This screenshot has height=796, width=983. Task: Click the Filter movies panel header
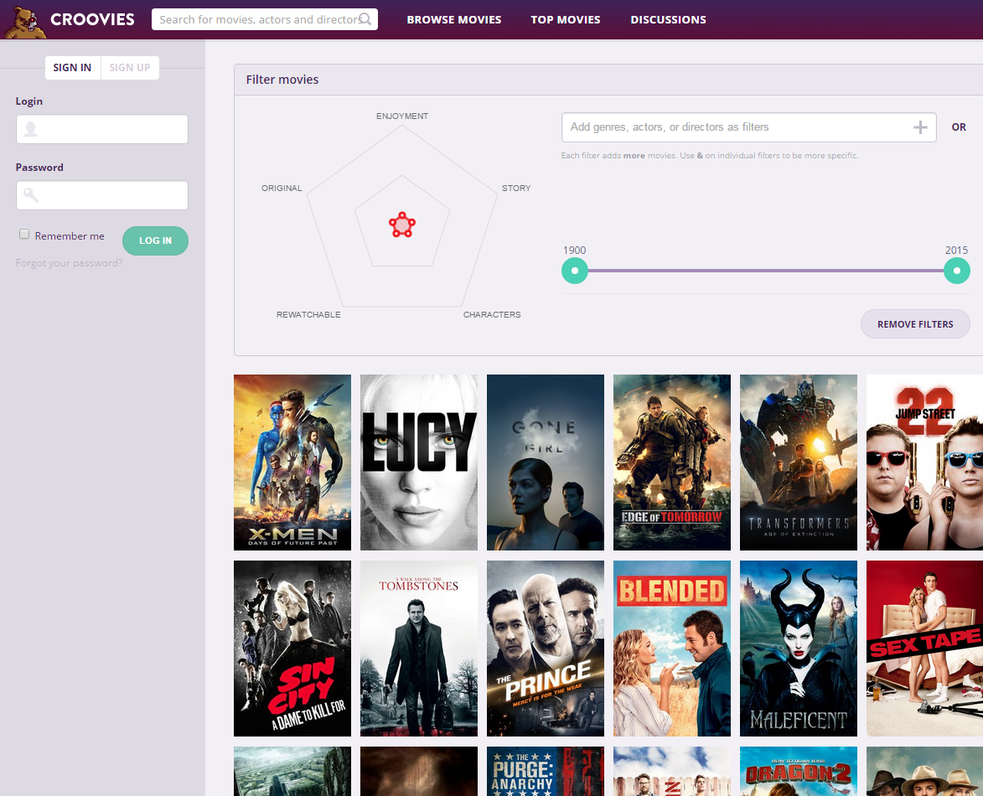(x=608, y=80)
